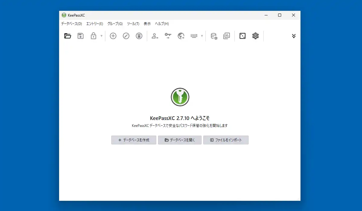Open the エントリー(E) menu
Viewport: 362px width, 211px height.
pos(95,24)
